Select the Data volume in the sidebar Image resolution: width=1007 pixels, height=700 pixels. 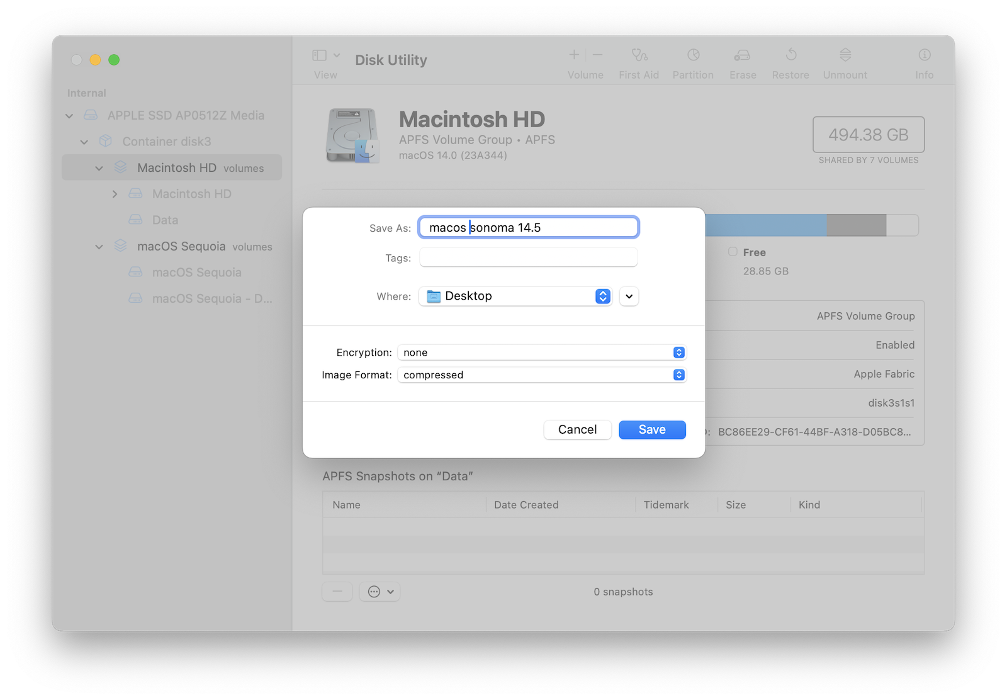[x=171, y=220]
